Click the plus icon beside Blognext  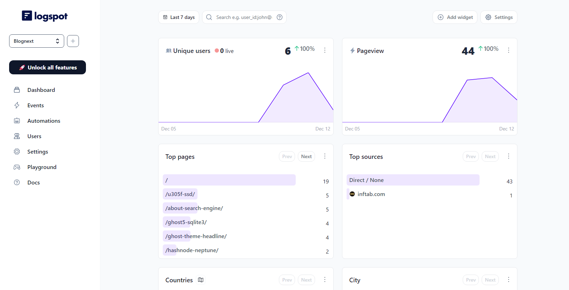click(x=73, y=41)
